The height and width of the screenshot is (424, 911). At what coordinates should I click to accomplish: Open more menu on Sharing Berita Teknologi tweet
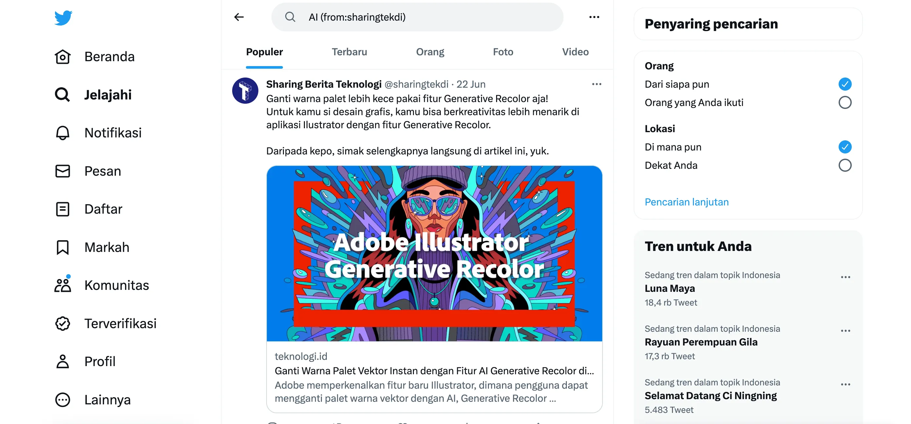click(x=597, y=84)
